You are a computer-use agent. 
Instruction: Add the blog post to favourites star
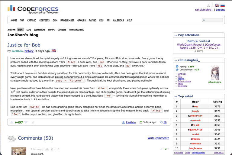coord(33,122)
